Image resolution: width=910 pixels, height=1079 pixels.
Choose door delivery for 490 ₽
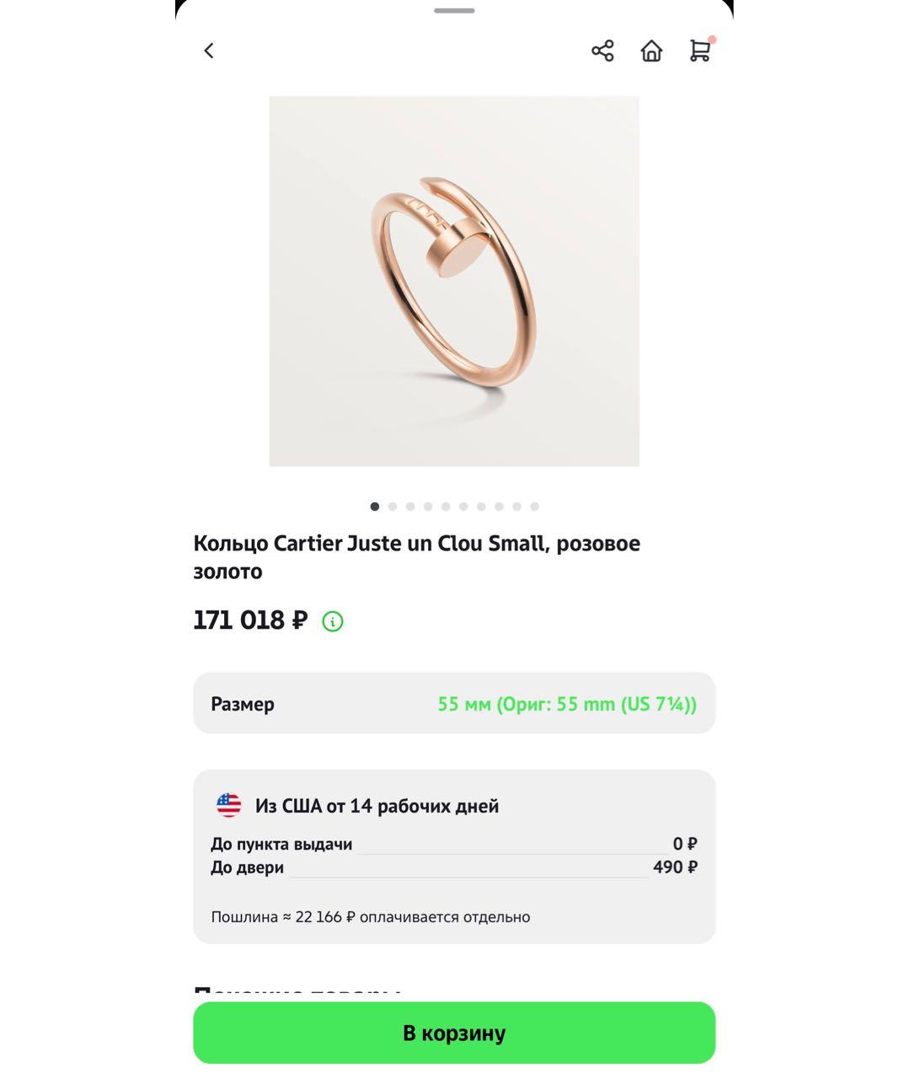click(454, 867)
